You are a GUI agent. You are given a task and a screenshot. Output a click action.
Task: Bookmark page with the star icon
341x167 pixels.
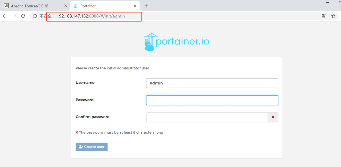point(333,16)
